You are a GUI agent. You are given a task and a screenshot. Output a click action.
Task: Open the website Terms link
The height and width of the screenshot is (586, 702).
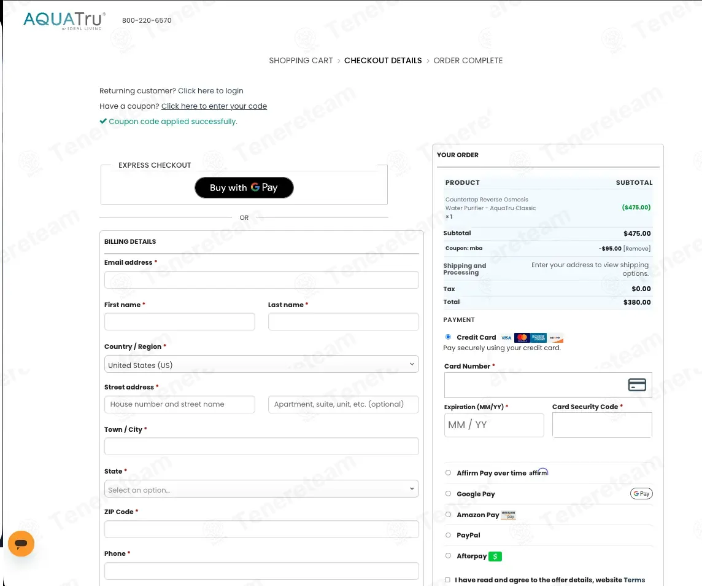(x=634, y=580)
